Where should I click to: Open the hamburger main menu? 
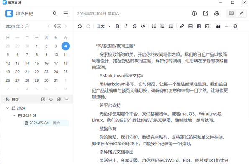[66, 13]
